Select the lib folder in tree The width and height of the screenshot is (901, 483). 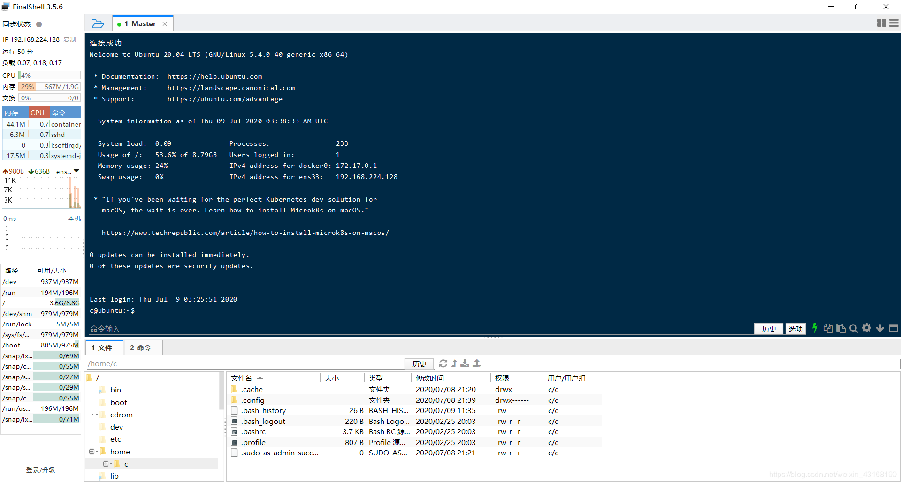114,476
